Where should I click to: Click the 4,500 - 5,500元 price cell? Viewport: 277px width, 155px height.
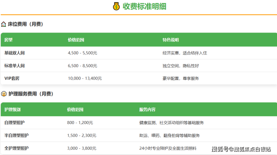82,53
